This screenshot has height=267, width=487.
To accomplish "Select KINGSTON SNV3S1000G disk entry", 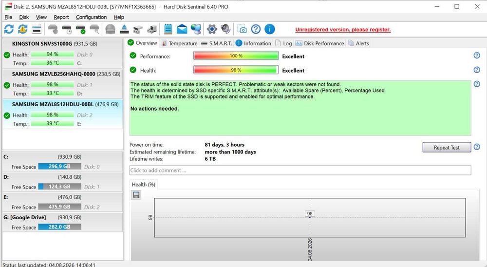I will pos(63,53).
